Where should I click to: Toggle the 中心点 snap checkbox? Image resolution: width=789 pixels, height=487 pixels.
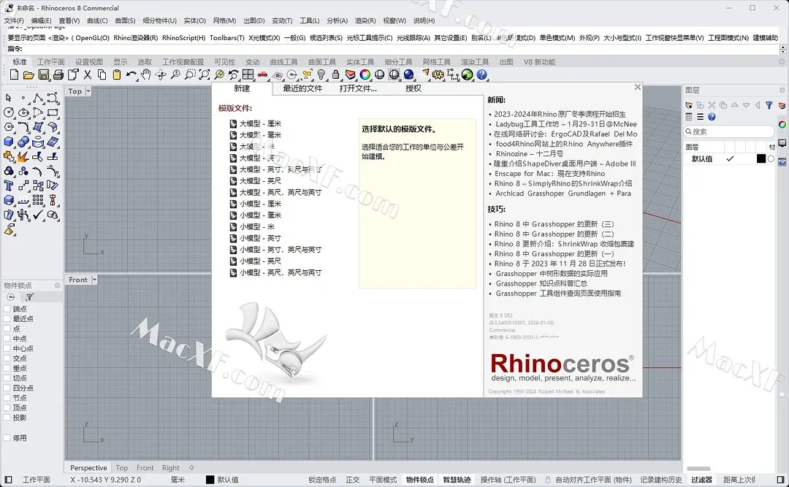[x=7, y=349]
